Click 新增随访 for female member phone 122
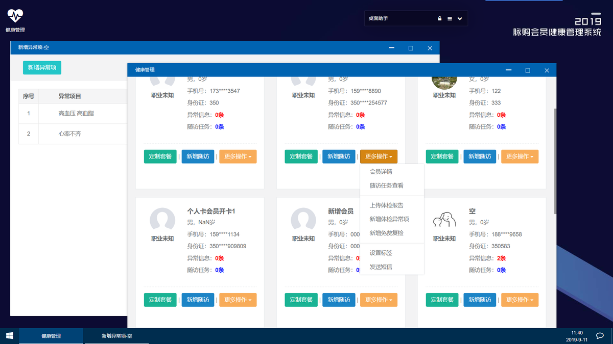 pos(480,156)
